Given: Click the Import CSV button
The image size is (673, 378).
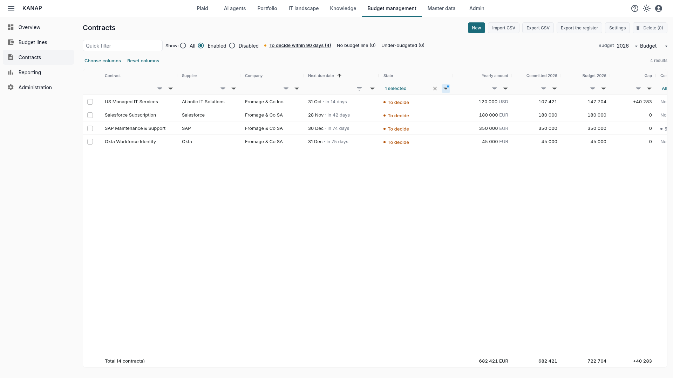Looking at the screenshot, I should click(x=504, y=28).
